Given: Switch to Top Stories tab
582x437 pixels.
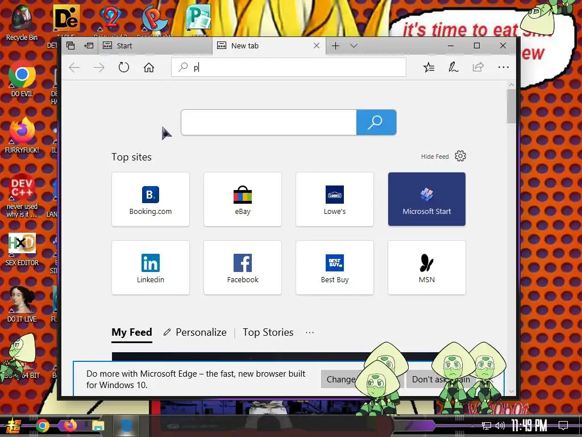Looking at the screenshot, I should click(268, 332).
